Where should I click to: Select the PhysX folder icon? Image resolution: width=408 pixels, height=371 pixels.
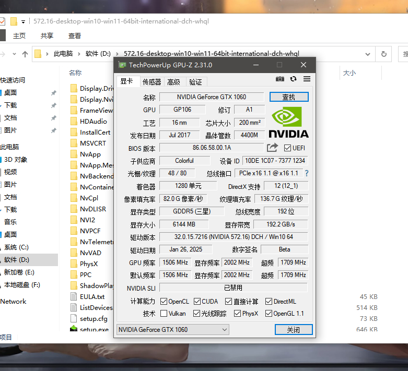pos(74,264)
